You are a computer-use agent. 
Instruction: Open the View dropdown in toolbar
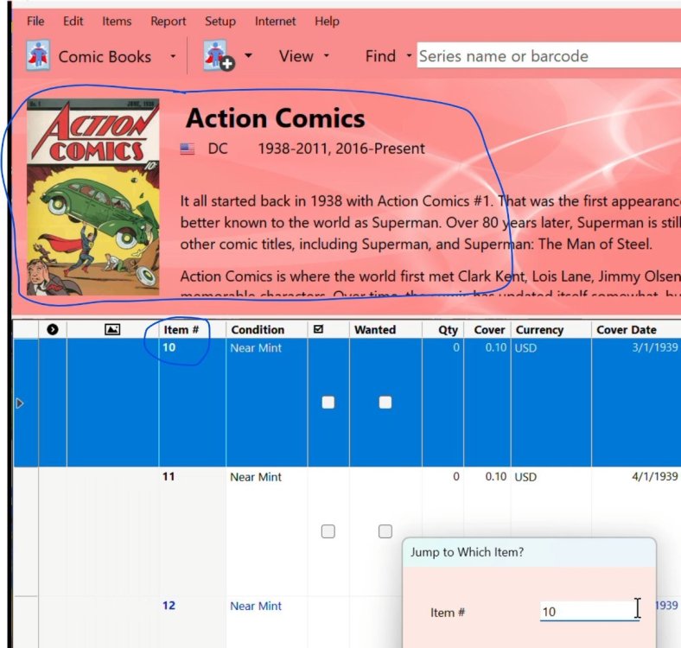[304, 56]
